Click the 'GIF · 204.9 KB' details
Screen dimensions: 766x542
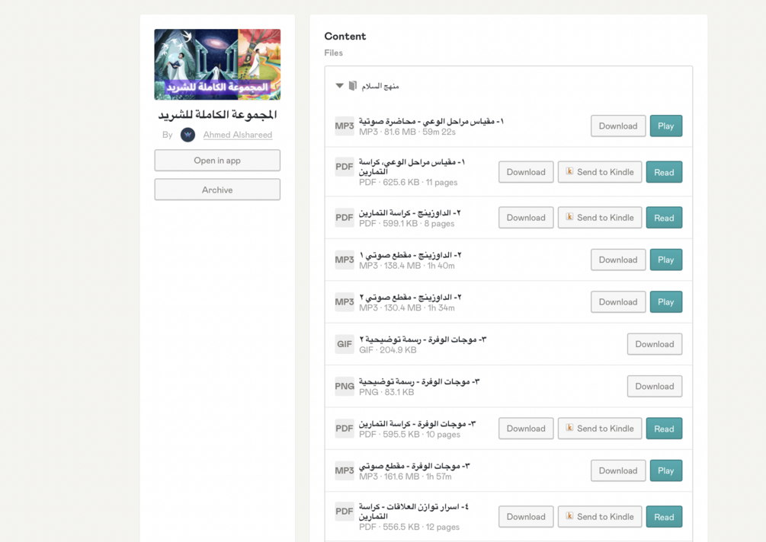pos(388,349)
